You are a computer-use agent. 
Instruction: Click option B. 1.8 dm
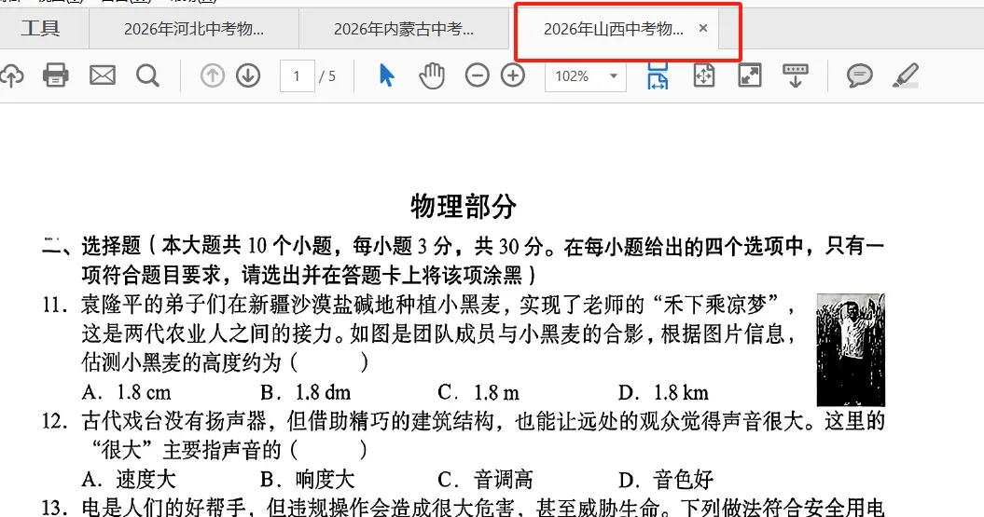tap(306, 392)
